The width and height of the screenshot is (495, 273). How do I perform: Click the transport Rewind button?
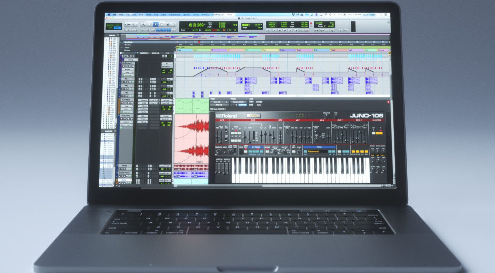tap(280, 31)
